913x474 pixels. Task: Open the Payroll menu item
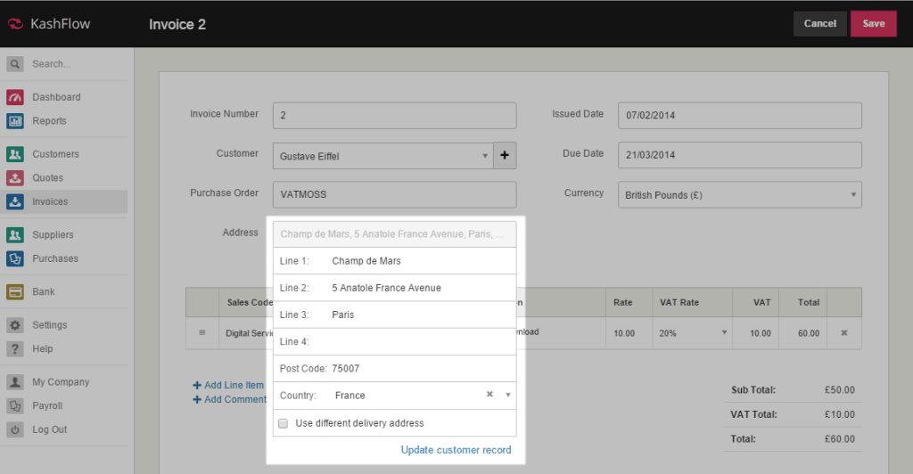point(47,405)
